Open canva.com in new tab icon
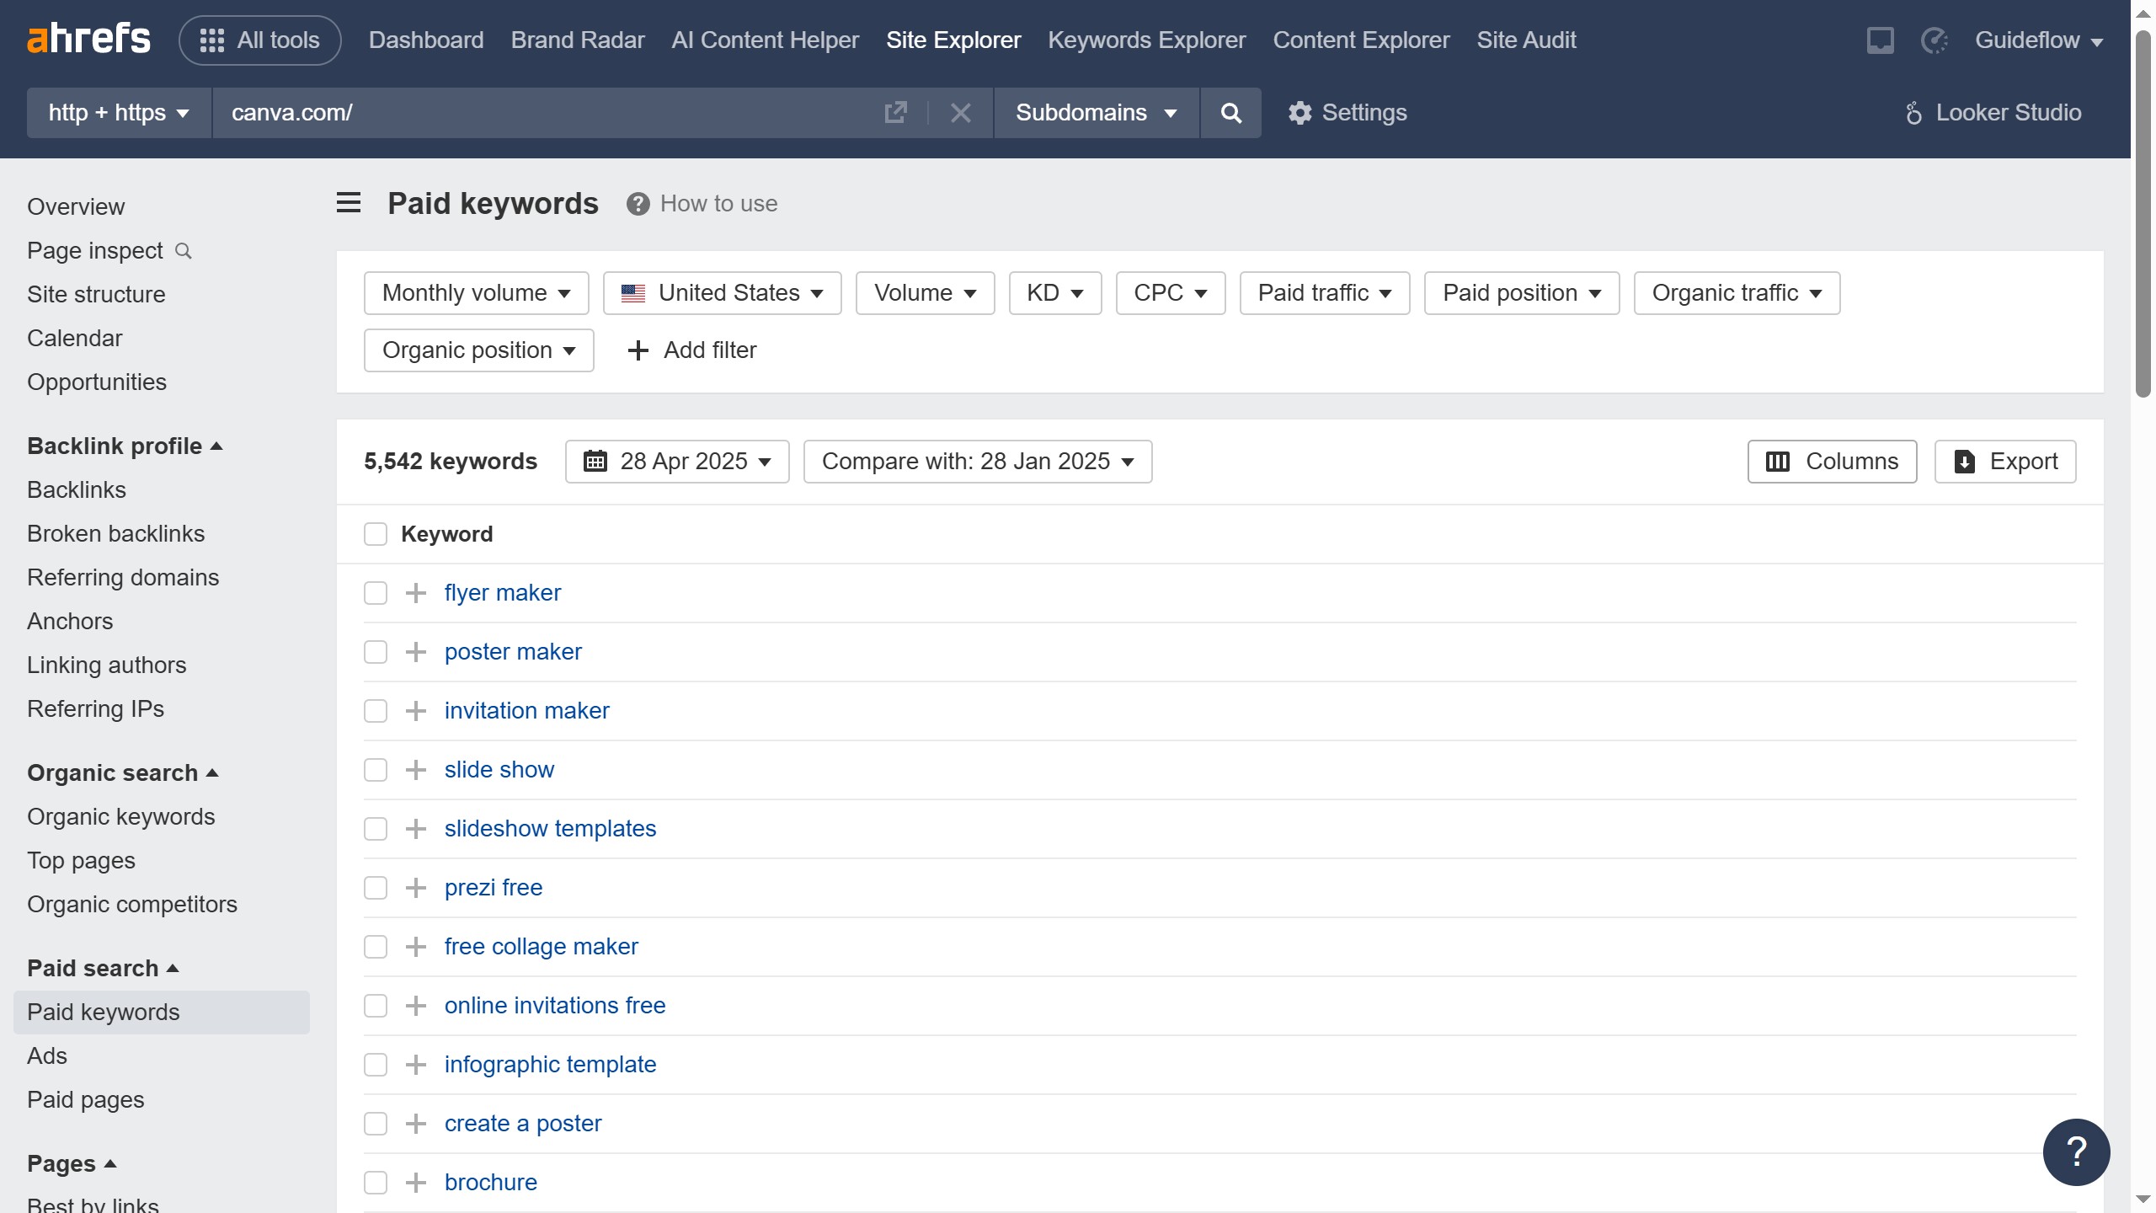 pyautogui.click(x=895, y=113)
